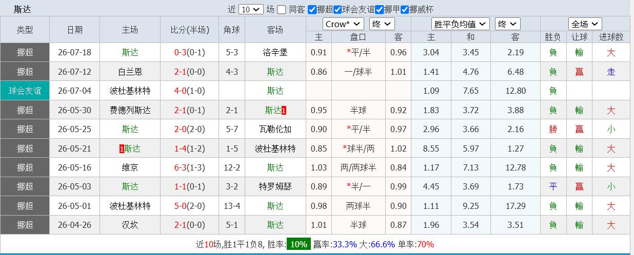Click the 66.6% over rate value

tap(383, 244)
